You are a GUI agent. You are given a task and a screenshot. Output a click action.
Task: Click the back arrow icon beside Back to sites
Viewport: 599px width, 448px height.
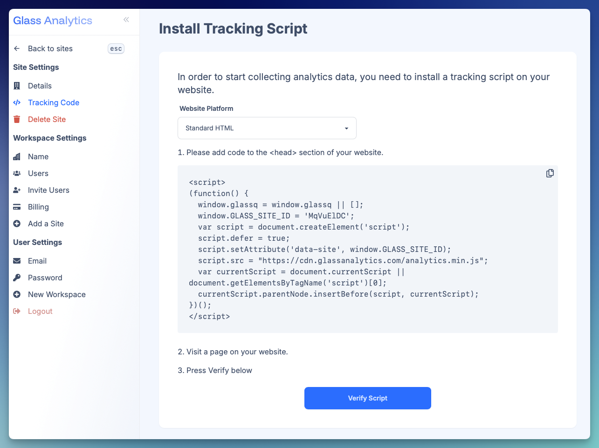17,48
